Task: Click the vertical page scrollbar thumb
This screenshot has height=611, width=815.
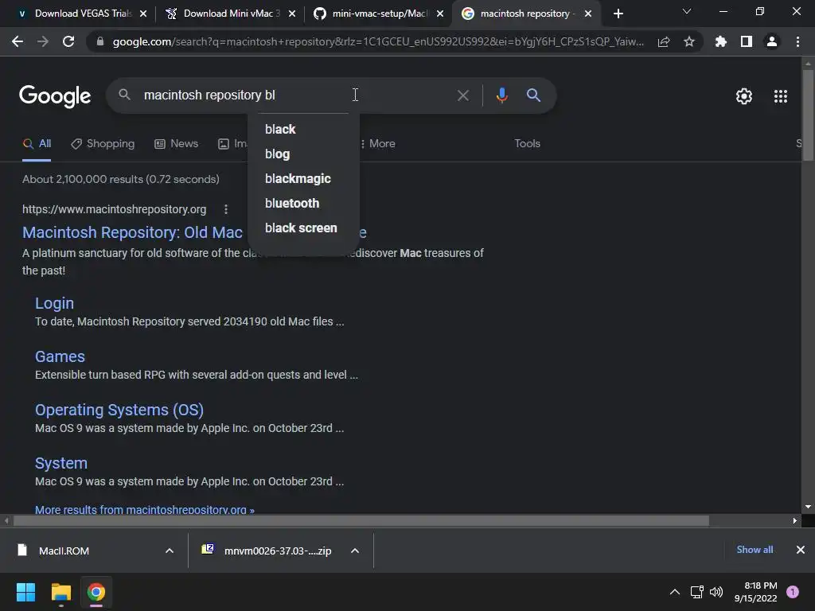Action: click(809, 115)
